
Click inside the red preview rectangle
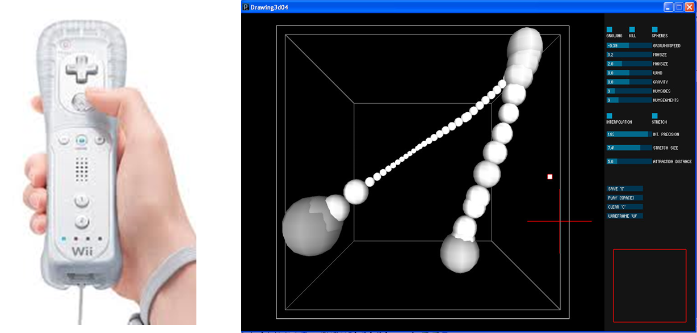[x=649, y=285]
